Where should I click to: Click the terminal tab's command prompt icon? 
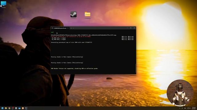point(52,28)
